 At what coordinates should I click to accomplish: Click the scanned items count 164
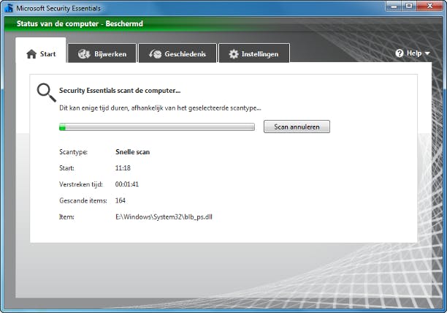click(x=121, y=200)
